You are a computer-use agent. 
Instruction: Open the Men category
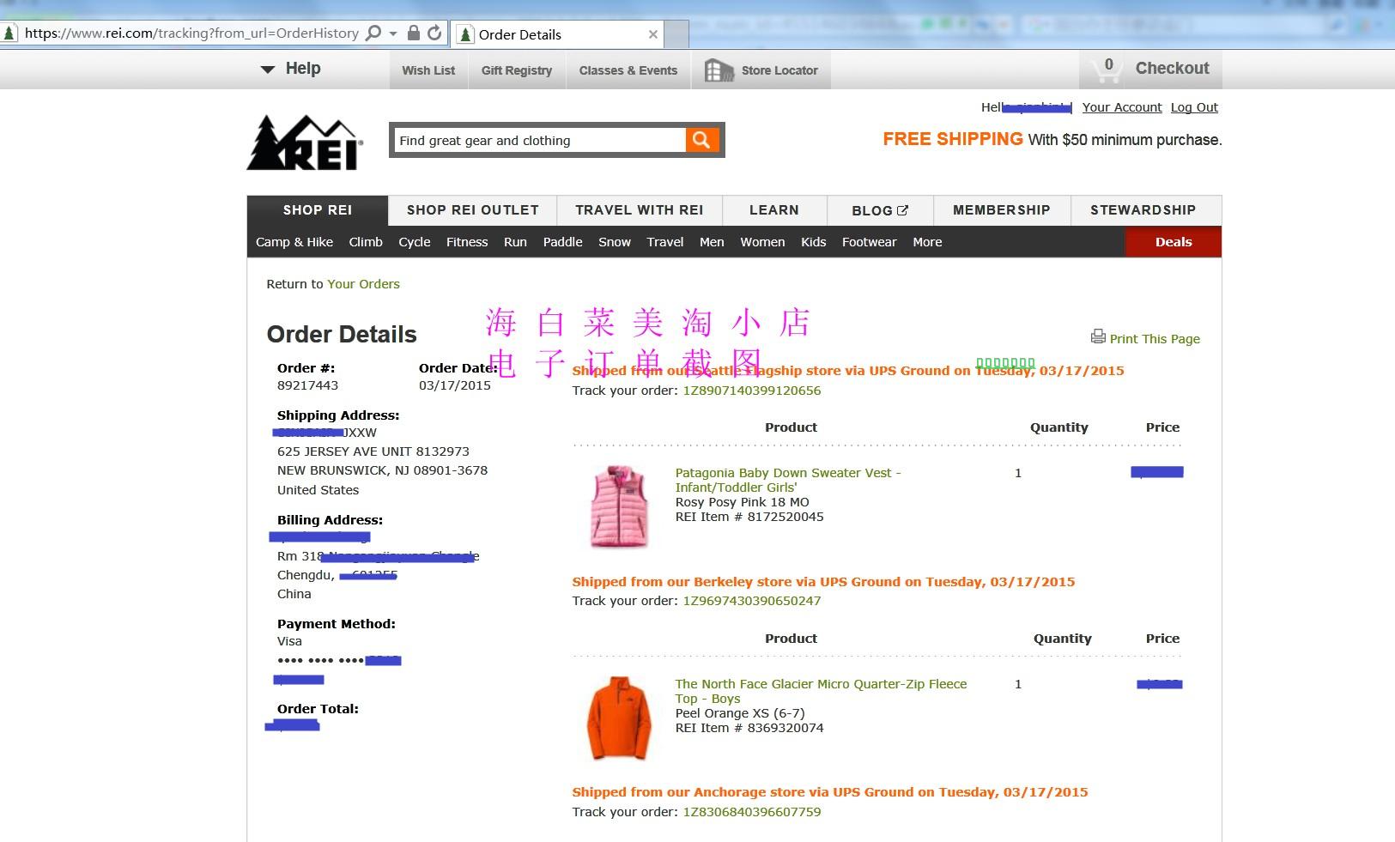point(712,242)
